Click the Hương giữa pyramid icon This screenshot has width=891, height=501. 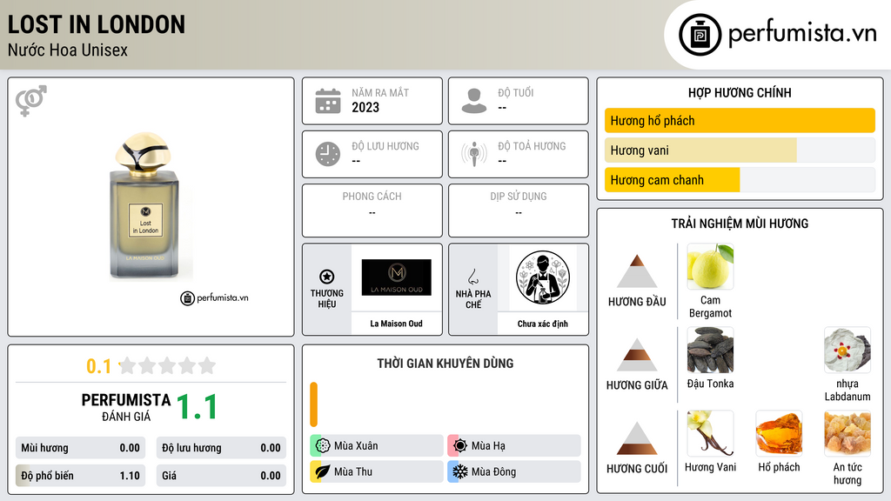coord(637,355)
